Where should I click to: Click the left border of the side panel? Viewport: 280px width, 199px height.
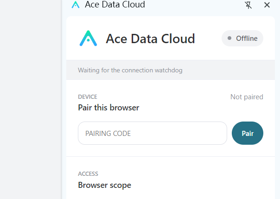click(x=62, y=99)
